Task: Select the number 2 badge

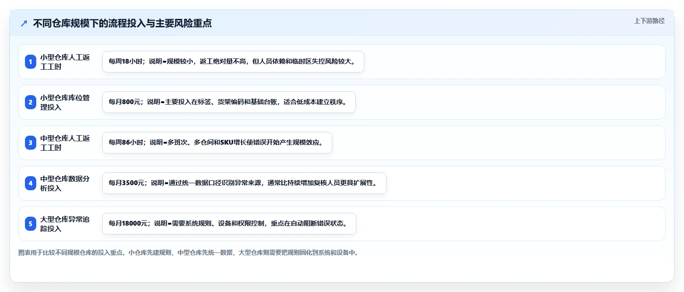Action: [31, 102]
